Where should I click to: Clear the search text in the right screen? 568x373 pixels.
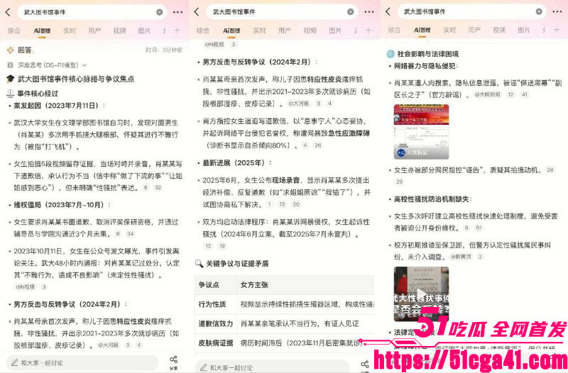pos(539,11)
